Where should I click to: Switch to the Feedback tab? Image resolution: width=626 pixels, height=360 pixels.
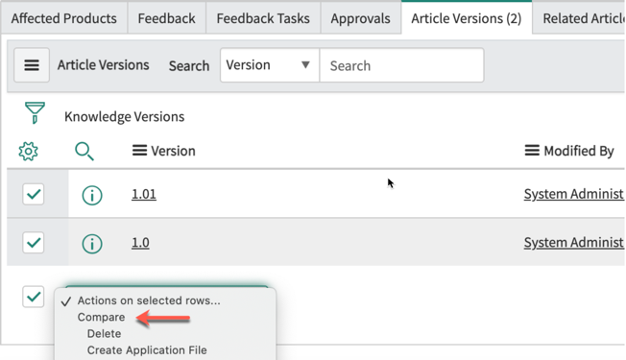[166, 18]
